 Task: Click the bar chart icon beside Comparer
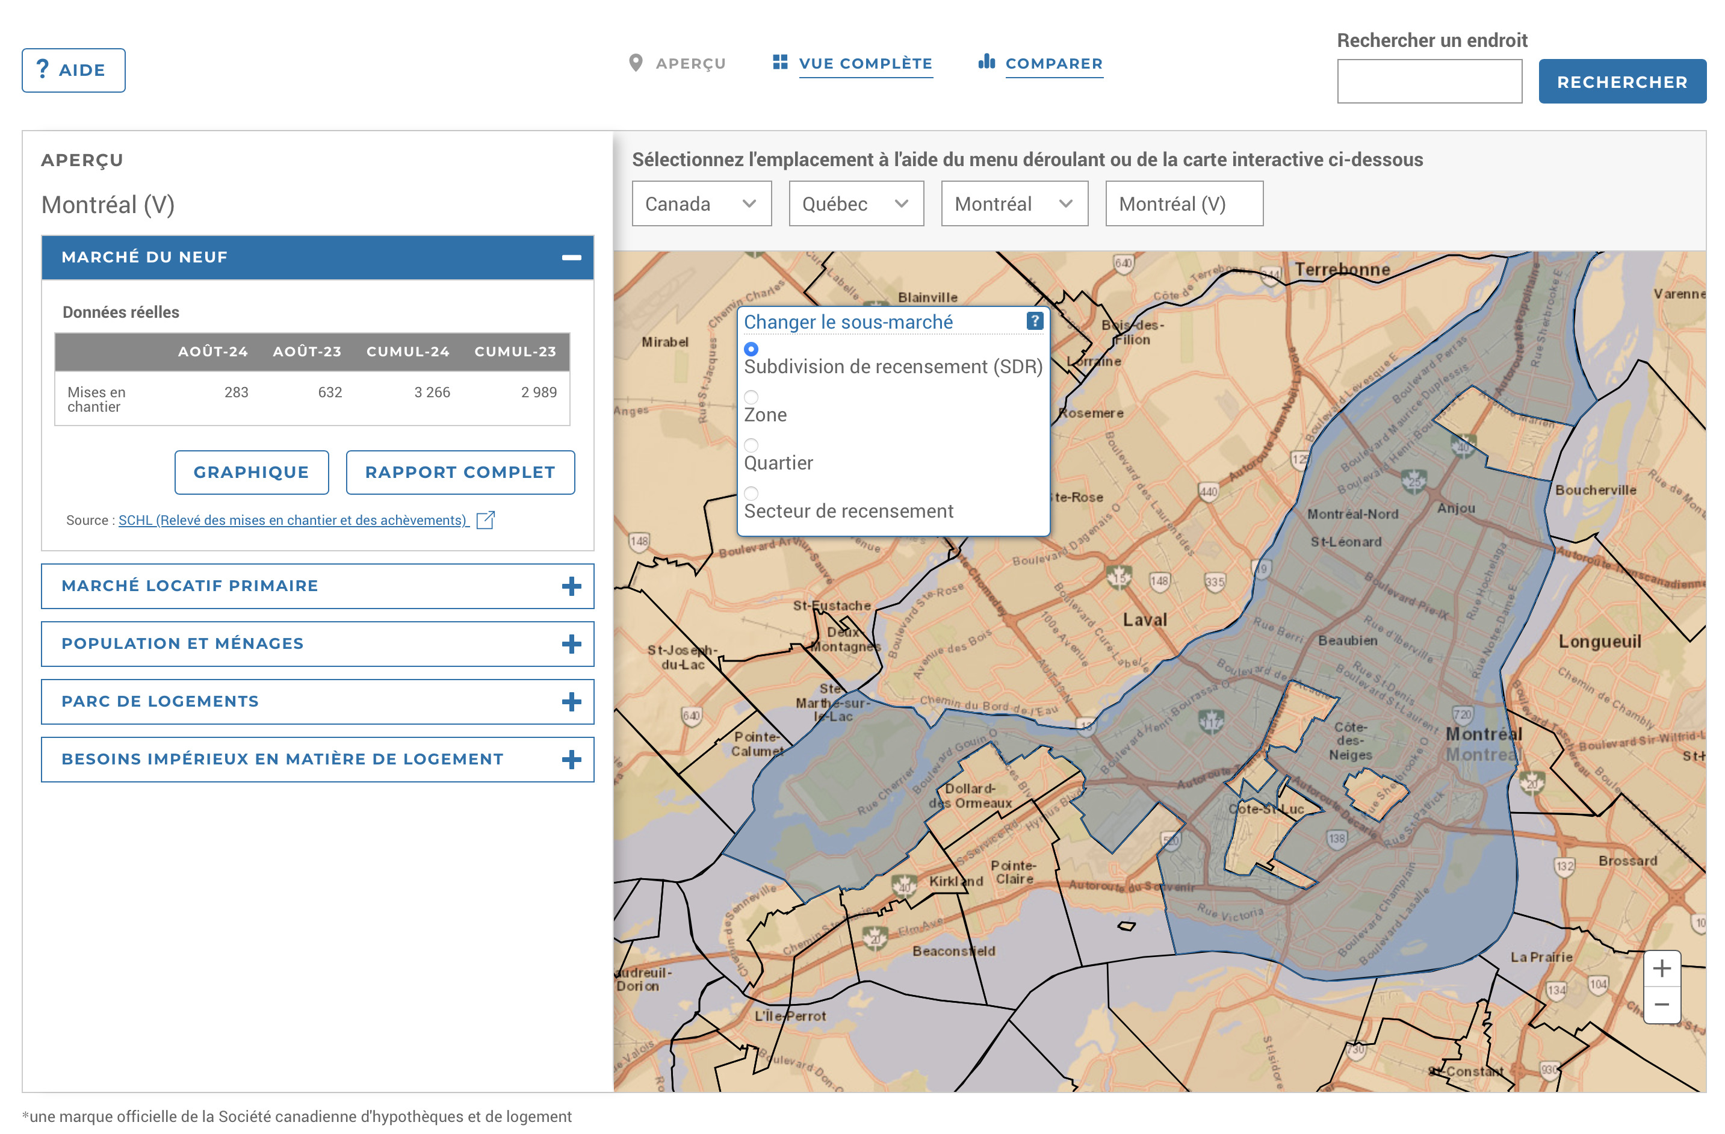pos(986,61)
